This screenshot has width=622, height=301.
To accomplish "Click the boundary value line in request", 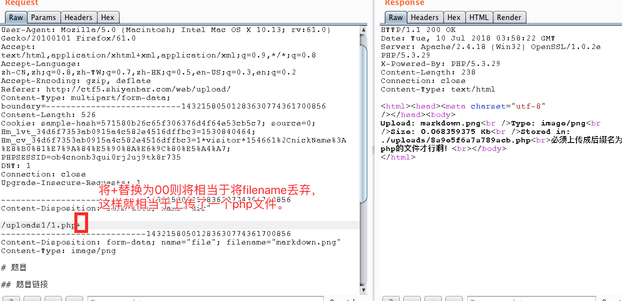I will (163, 106).
